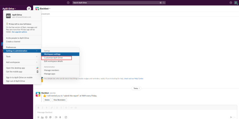Click the Message Slackbot input field

[x=136, y=112]
